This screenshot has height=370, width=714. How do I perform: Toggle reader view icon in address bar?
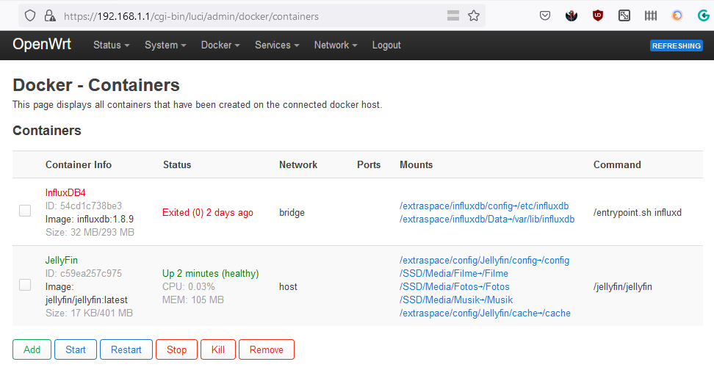tap(453, 16)
